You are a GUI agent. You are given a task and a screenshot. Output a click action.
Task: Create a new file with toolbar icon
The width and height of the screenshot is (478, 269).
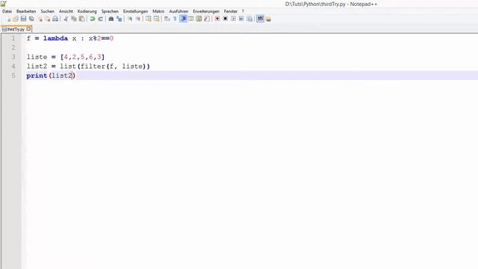click(x=8, y=19)
